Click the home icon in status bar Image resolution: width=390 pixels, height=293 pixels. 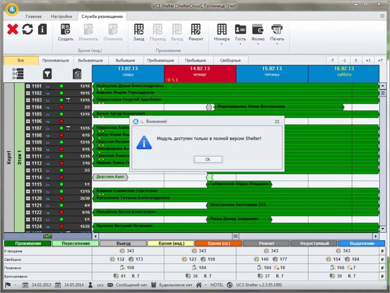199,285
